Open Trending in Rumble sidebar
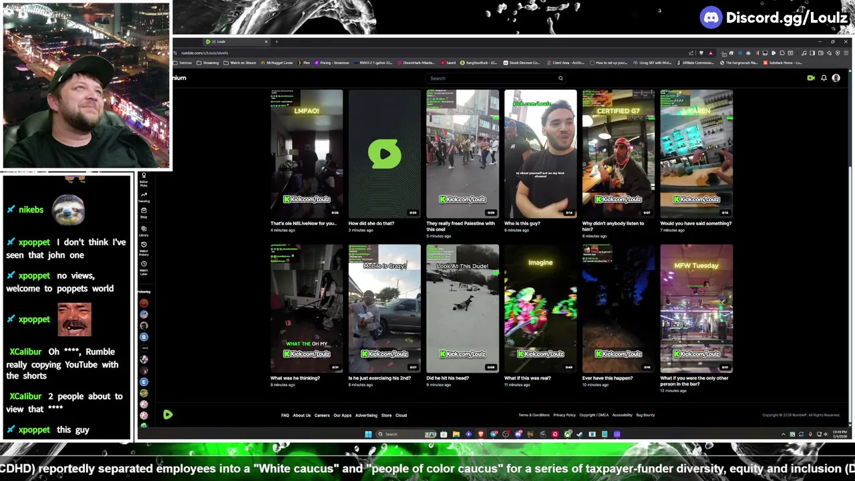The width and height of the screenshot is (855, 481). (x=144, y=197)
